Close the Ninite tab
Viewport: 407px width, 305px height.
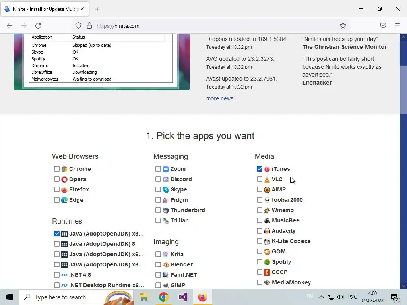pyautogui.click(x=82, y=9)
